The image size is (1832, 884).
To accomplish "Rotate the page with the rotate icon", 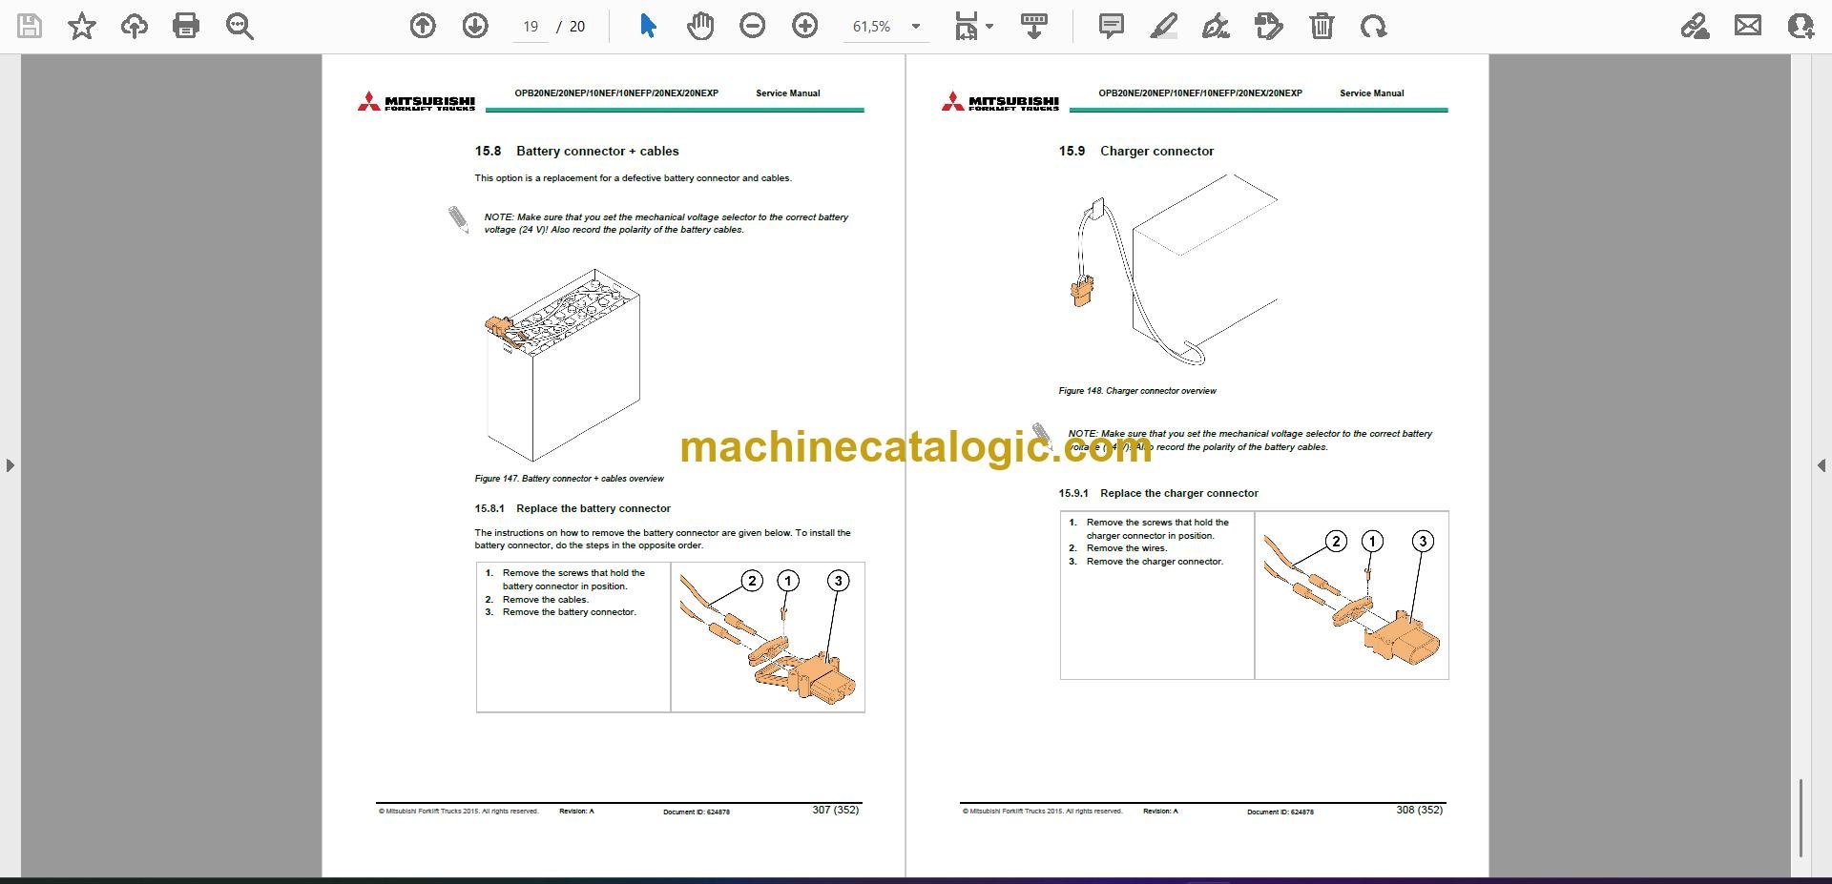I will (1374, 26).
